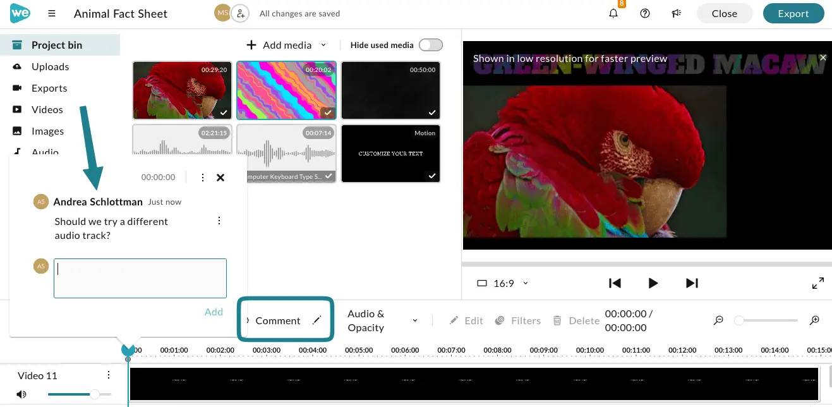832x407 pixels.
Task: Zoom out the timeline
Action: click(x=718, y=320)
